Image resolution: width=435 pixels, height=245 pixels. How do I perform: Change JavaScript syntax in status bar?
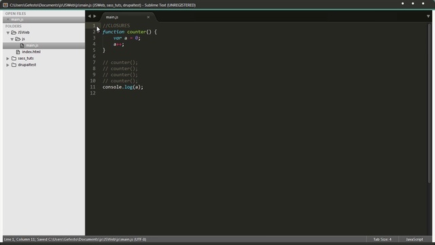415,239
